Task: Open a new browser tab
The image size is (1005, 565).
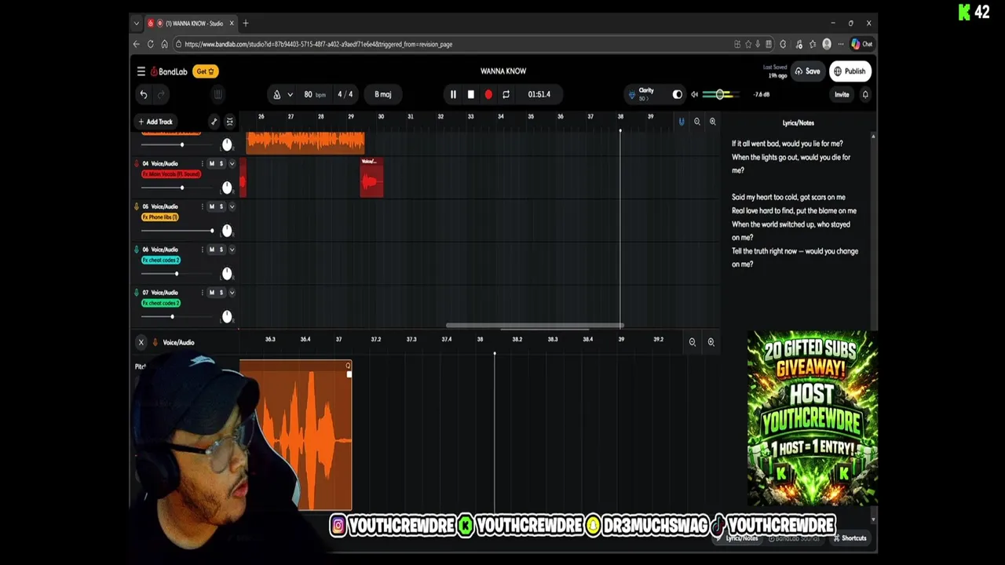Action: (246, 24)
